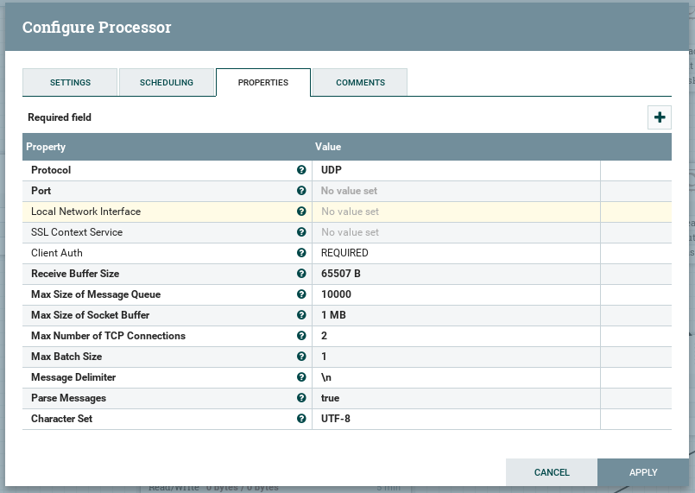695x493 pixels.
Task: Click the help icon beside Client Auth
Action: pos(301,253)
